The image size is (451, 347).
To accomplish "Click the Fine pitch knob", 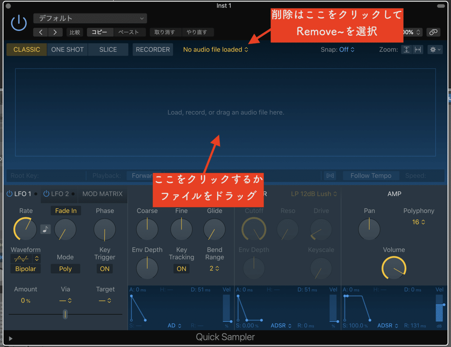I will click(x=182, y=229).
